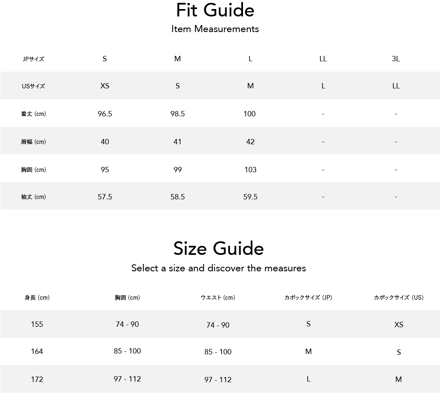
Task: Select shoulder width value 42
Action: pyautogui.click(x=250, y=142)
